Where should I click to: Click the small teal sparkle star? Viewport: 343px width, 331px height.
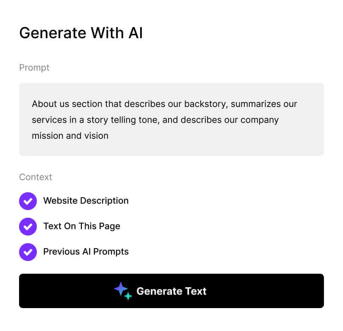coord(128,296)
